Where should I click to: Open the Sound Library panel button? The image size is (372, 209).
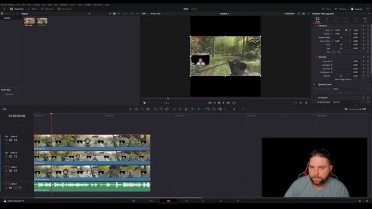coord(65,9)
